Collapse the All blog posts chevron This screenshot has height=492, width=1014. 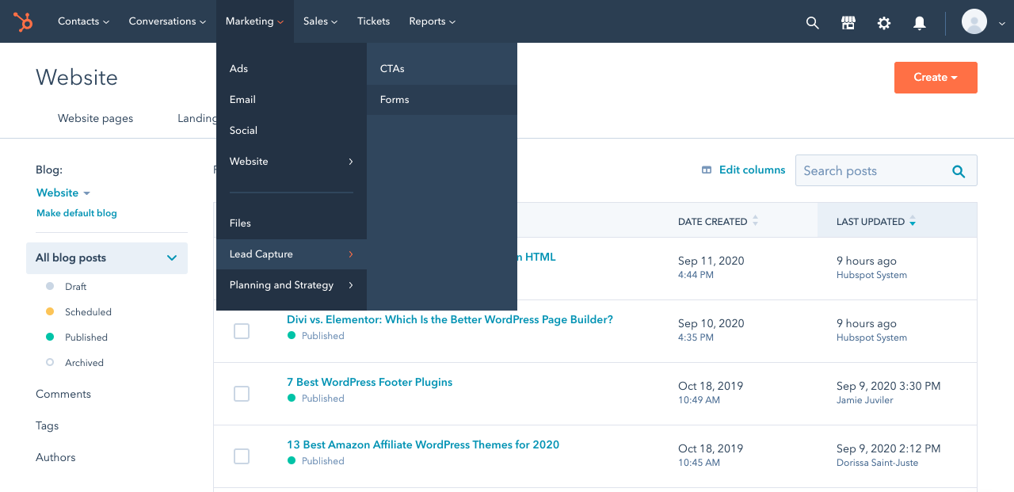click(171, 257)
